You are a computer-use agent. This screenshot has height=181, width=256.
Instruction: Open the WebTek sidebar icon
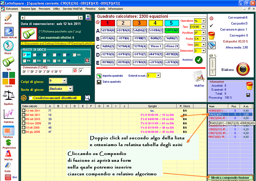tap(8, 154)
